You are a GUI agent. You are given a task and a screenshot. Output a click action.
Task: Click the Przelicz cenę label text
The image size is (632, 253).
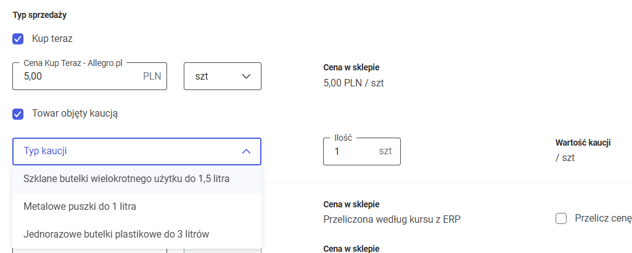(602, 218)
